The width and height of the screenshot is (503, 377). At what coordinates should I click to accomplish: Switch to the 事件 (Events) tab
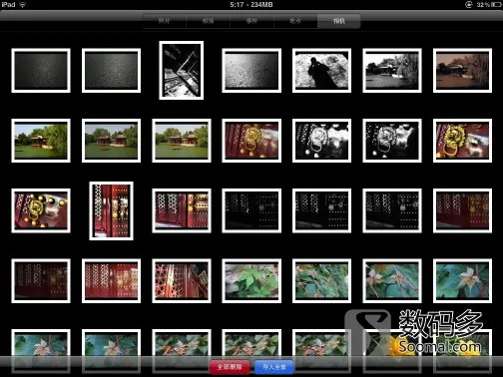click(251, 21)
